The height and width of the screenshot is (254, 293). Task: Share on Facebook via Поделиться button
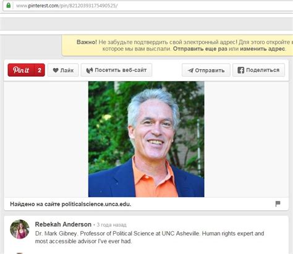(x=258, y=70)
